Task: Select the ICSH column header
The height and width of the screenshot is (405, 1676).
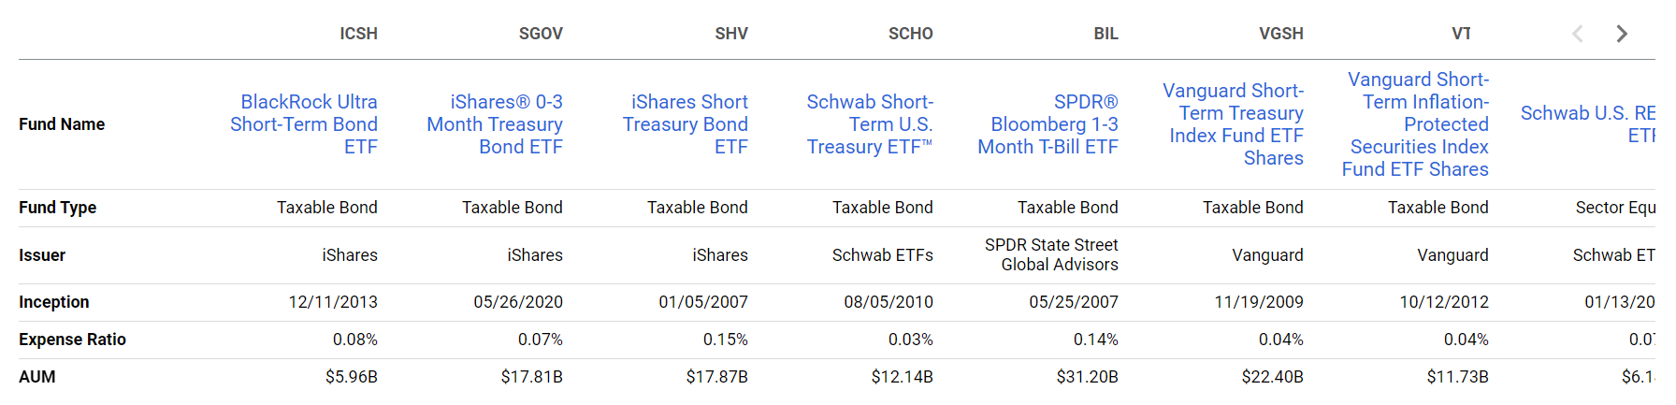Action: tap(358, 34)
